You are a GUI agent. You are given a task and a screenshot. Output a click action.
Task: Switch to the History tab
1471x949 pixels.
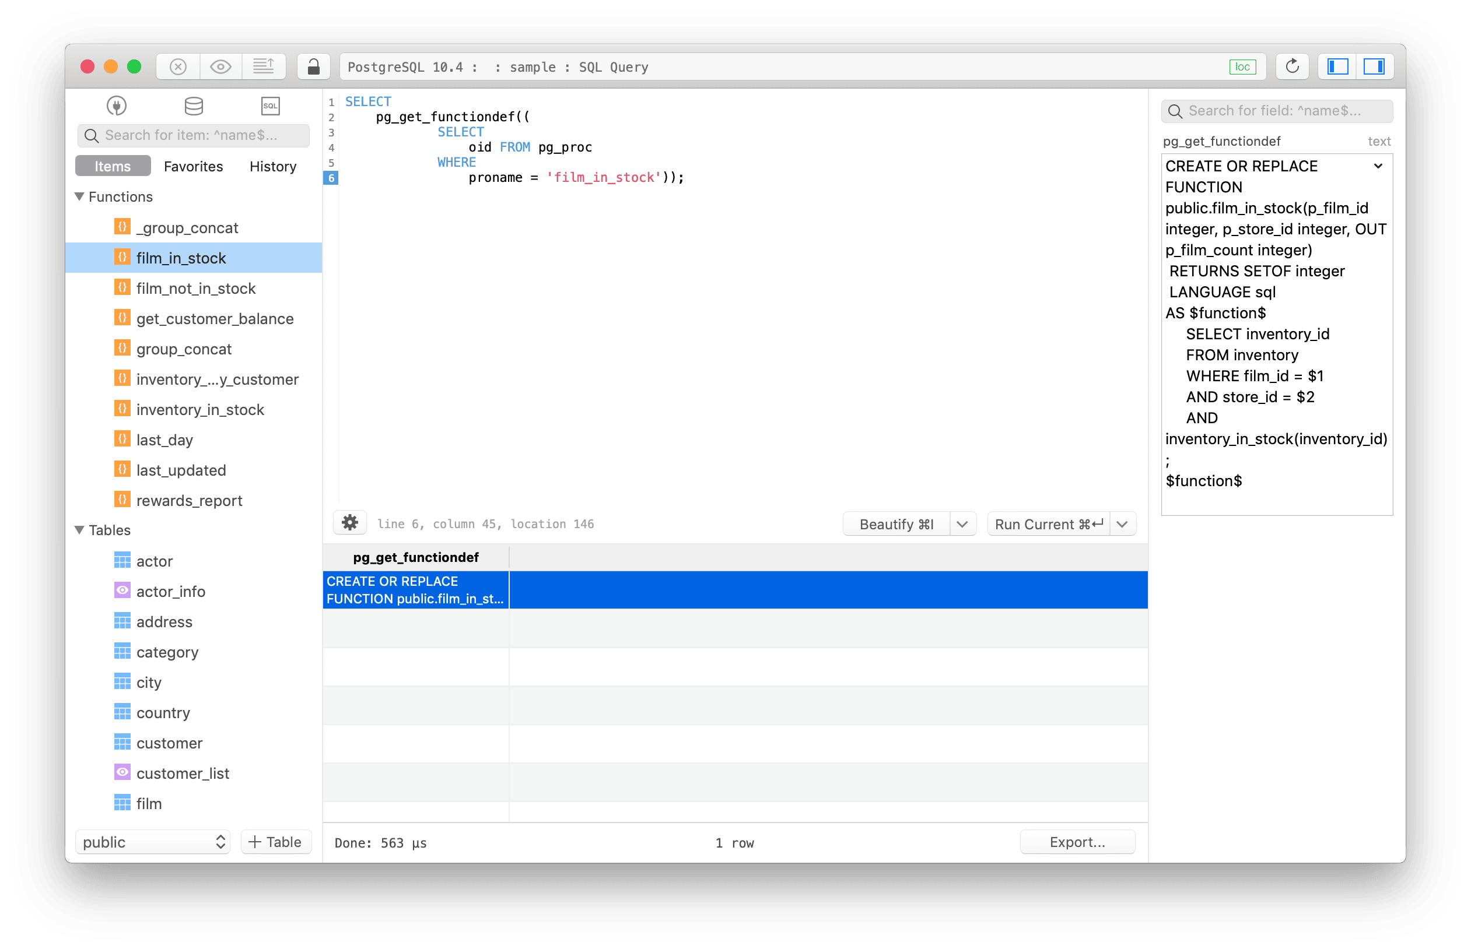click(272, 166)
